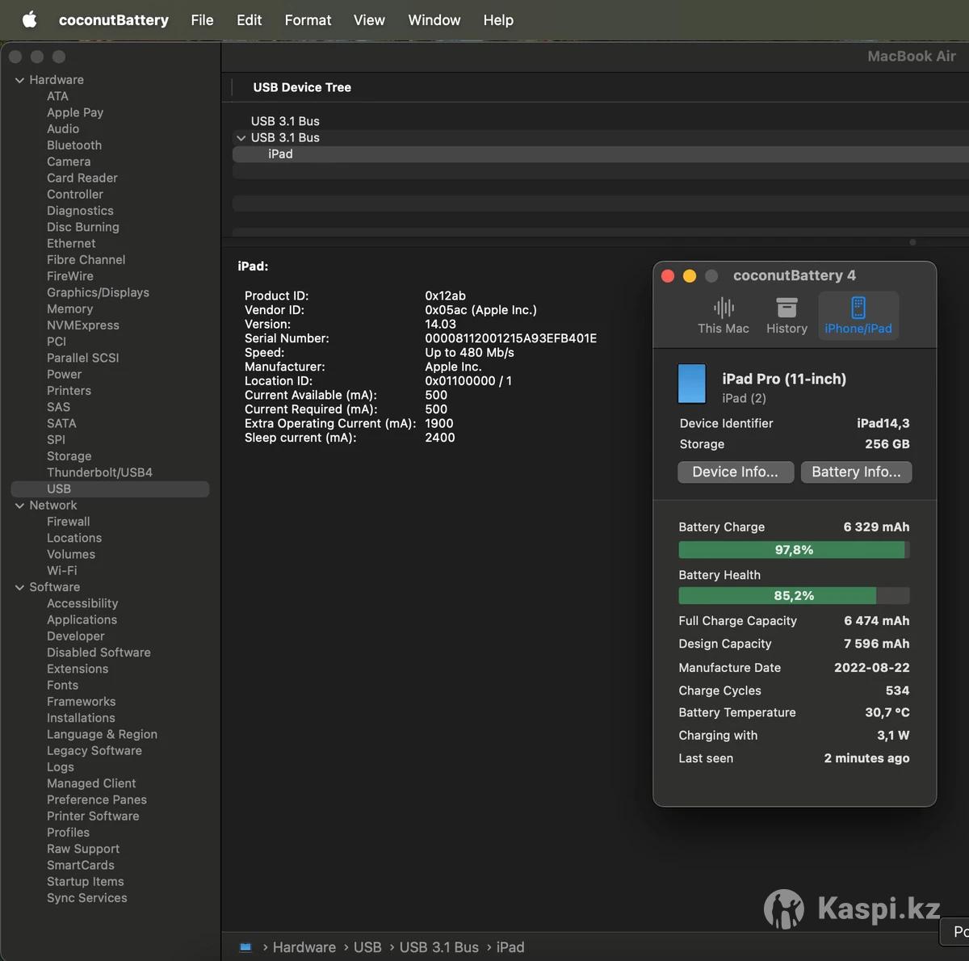Open the Window menu
The height and width of the screenshot is (961, 969).
tap(434, 20)
